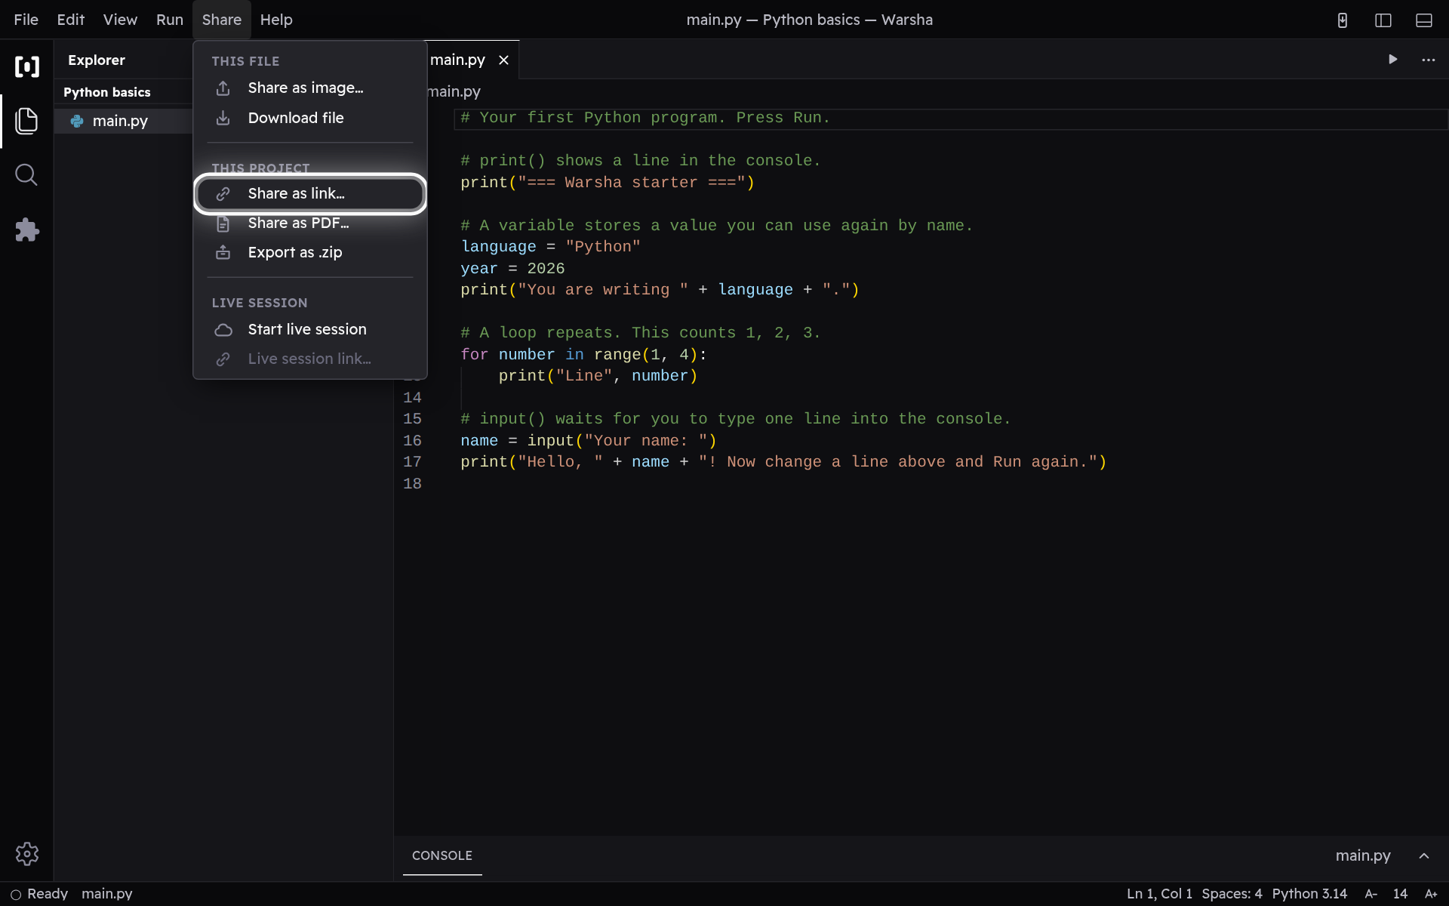Decrease font size with A- button

1371,894
